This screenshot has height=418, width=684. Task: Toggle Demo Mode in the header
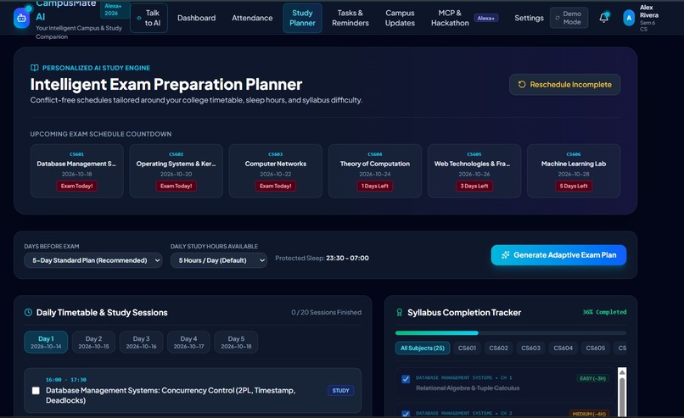(x=569, y=18)
